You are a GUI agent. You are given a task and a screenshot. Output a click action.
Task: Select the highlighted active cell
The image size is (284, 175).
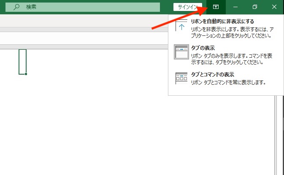pos(23,62)
